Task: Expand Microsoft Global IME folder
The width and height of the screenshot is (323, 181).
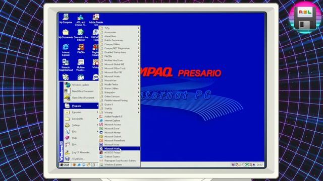Action: [120, 64]
